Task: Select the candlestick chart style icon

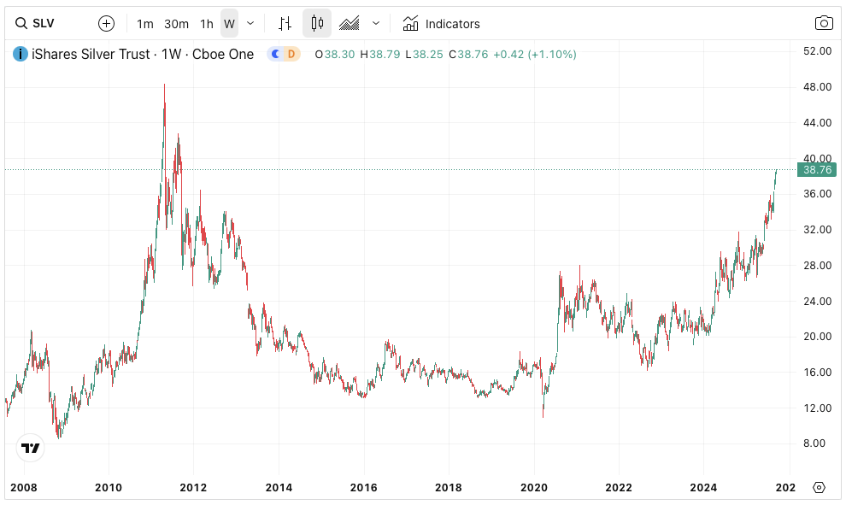Action: (317, 24)
